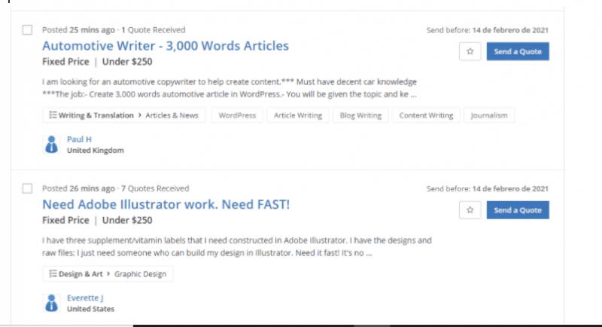Screen dimensions: 602x327
Task: Tick the checkbox for Automotive Writer job
Action: coord(27,30)
